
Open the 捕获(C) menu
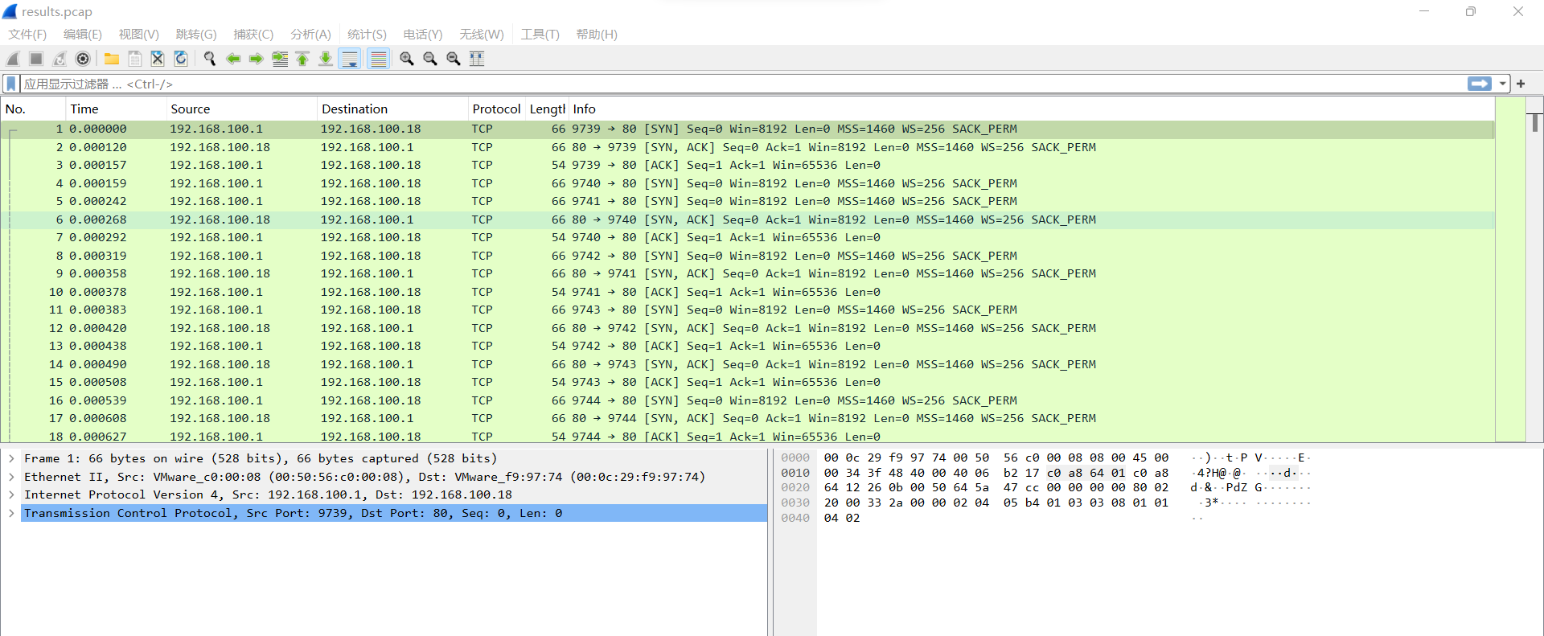tap(253, 35)
